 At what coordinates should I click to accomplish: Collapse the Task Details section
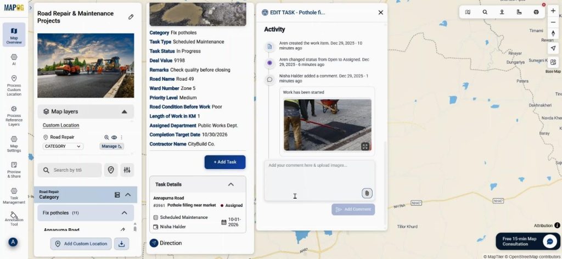pyautogui.click(x=231, y=184)
